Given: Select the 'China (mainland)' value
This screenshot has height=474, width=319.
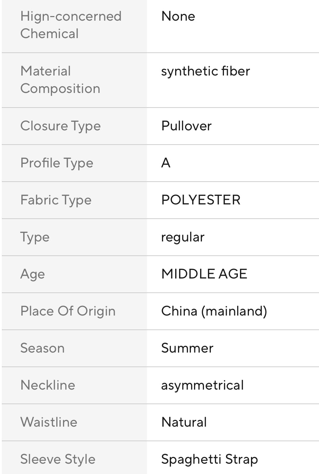Looking at the screenshot, I should (214, 311).
